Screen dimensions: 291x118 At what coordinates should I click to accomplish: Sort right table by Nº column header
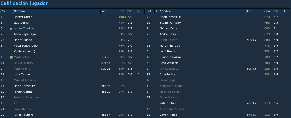150,11
